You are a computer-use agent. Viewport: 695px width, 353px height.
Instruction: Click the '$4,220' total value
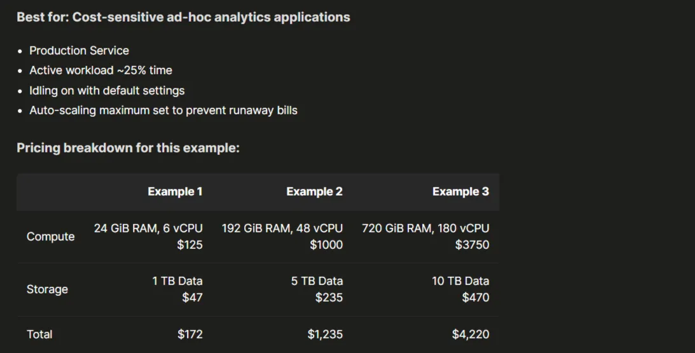click(x=471, y=335)
